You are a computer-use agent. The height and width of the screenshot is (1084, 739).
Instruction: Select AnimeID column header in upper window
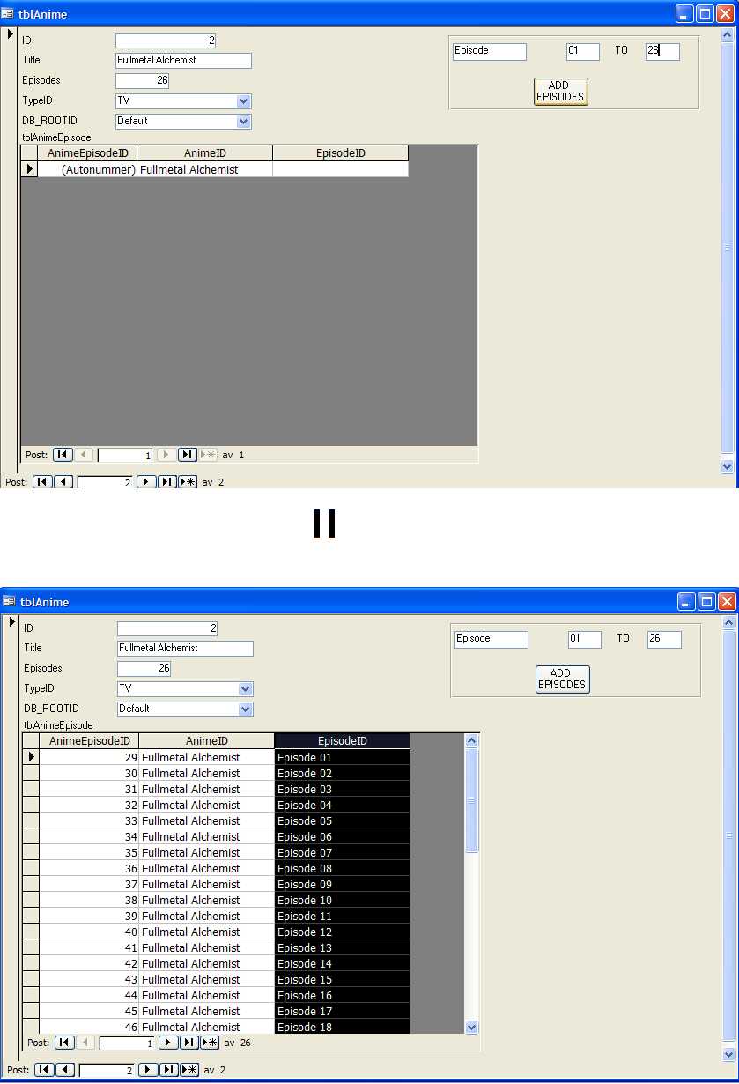pos(204,153)
